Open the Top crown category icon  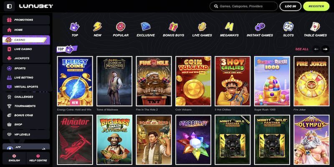pos(75,27)
